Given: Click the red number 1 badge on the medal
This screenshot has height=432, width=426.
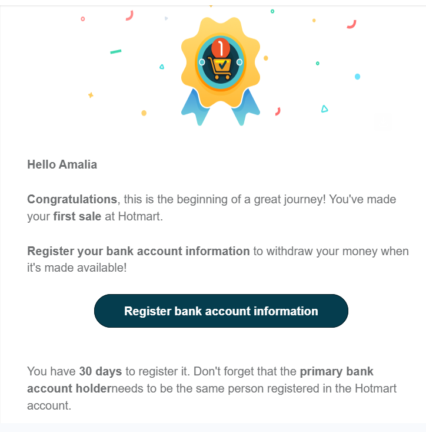Looking at the screenshot, I should (x=221, y=47).
